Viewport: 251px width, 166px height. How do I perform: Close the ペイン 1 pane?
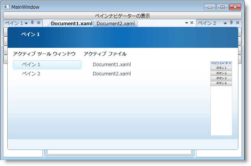pos(39,23)
